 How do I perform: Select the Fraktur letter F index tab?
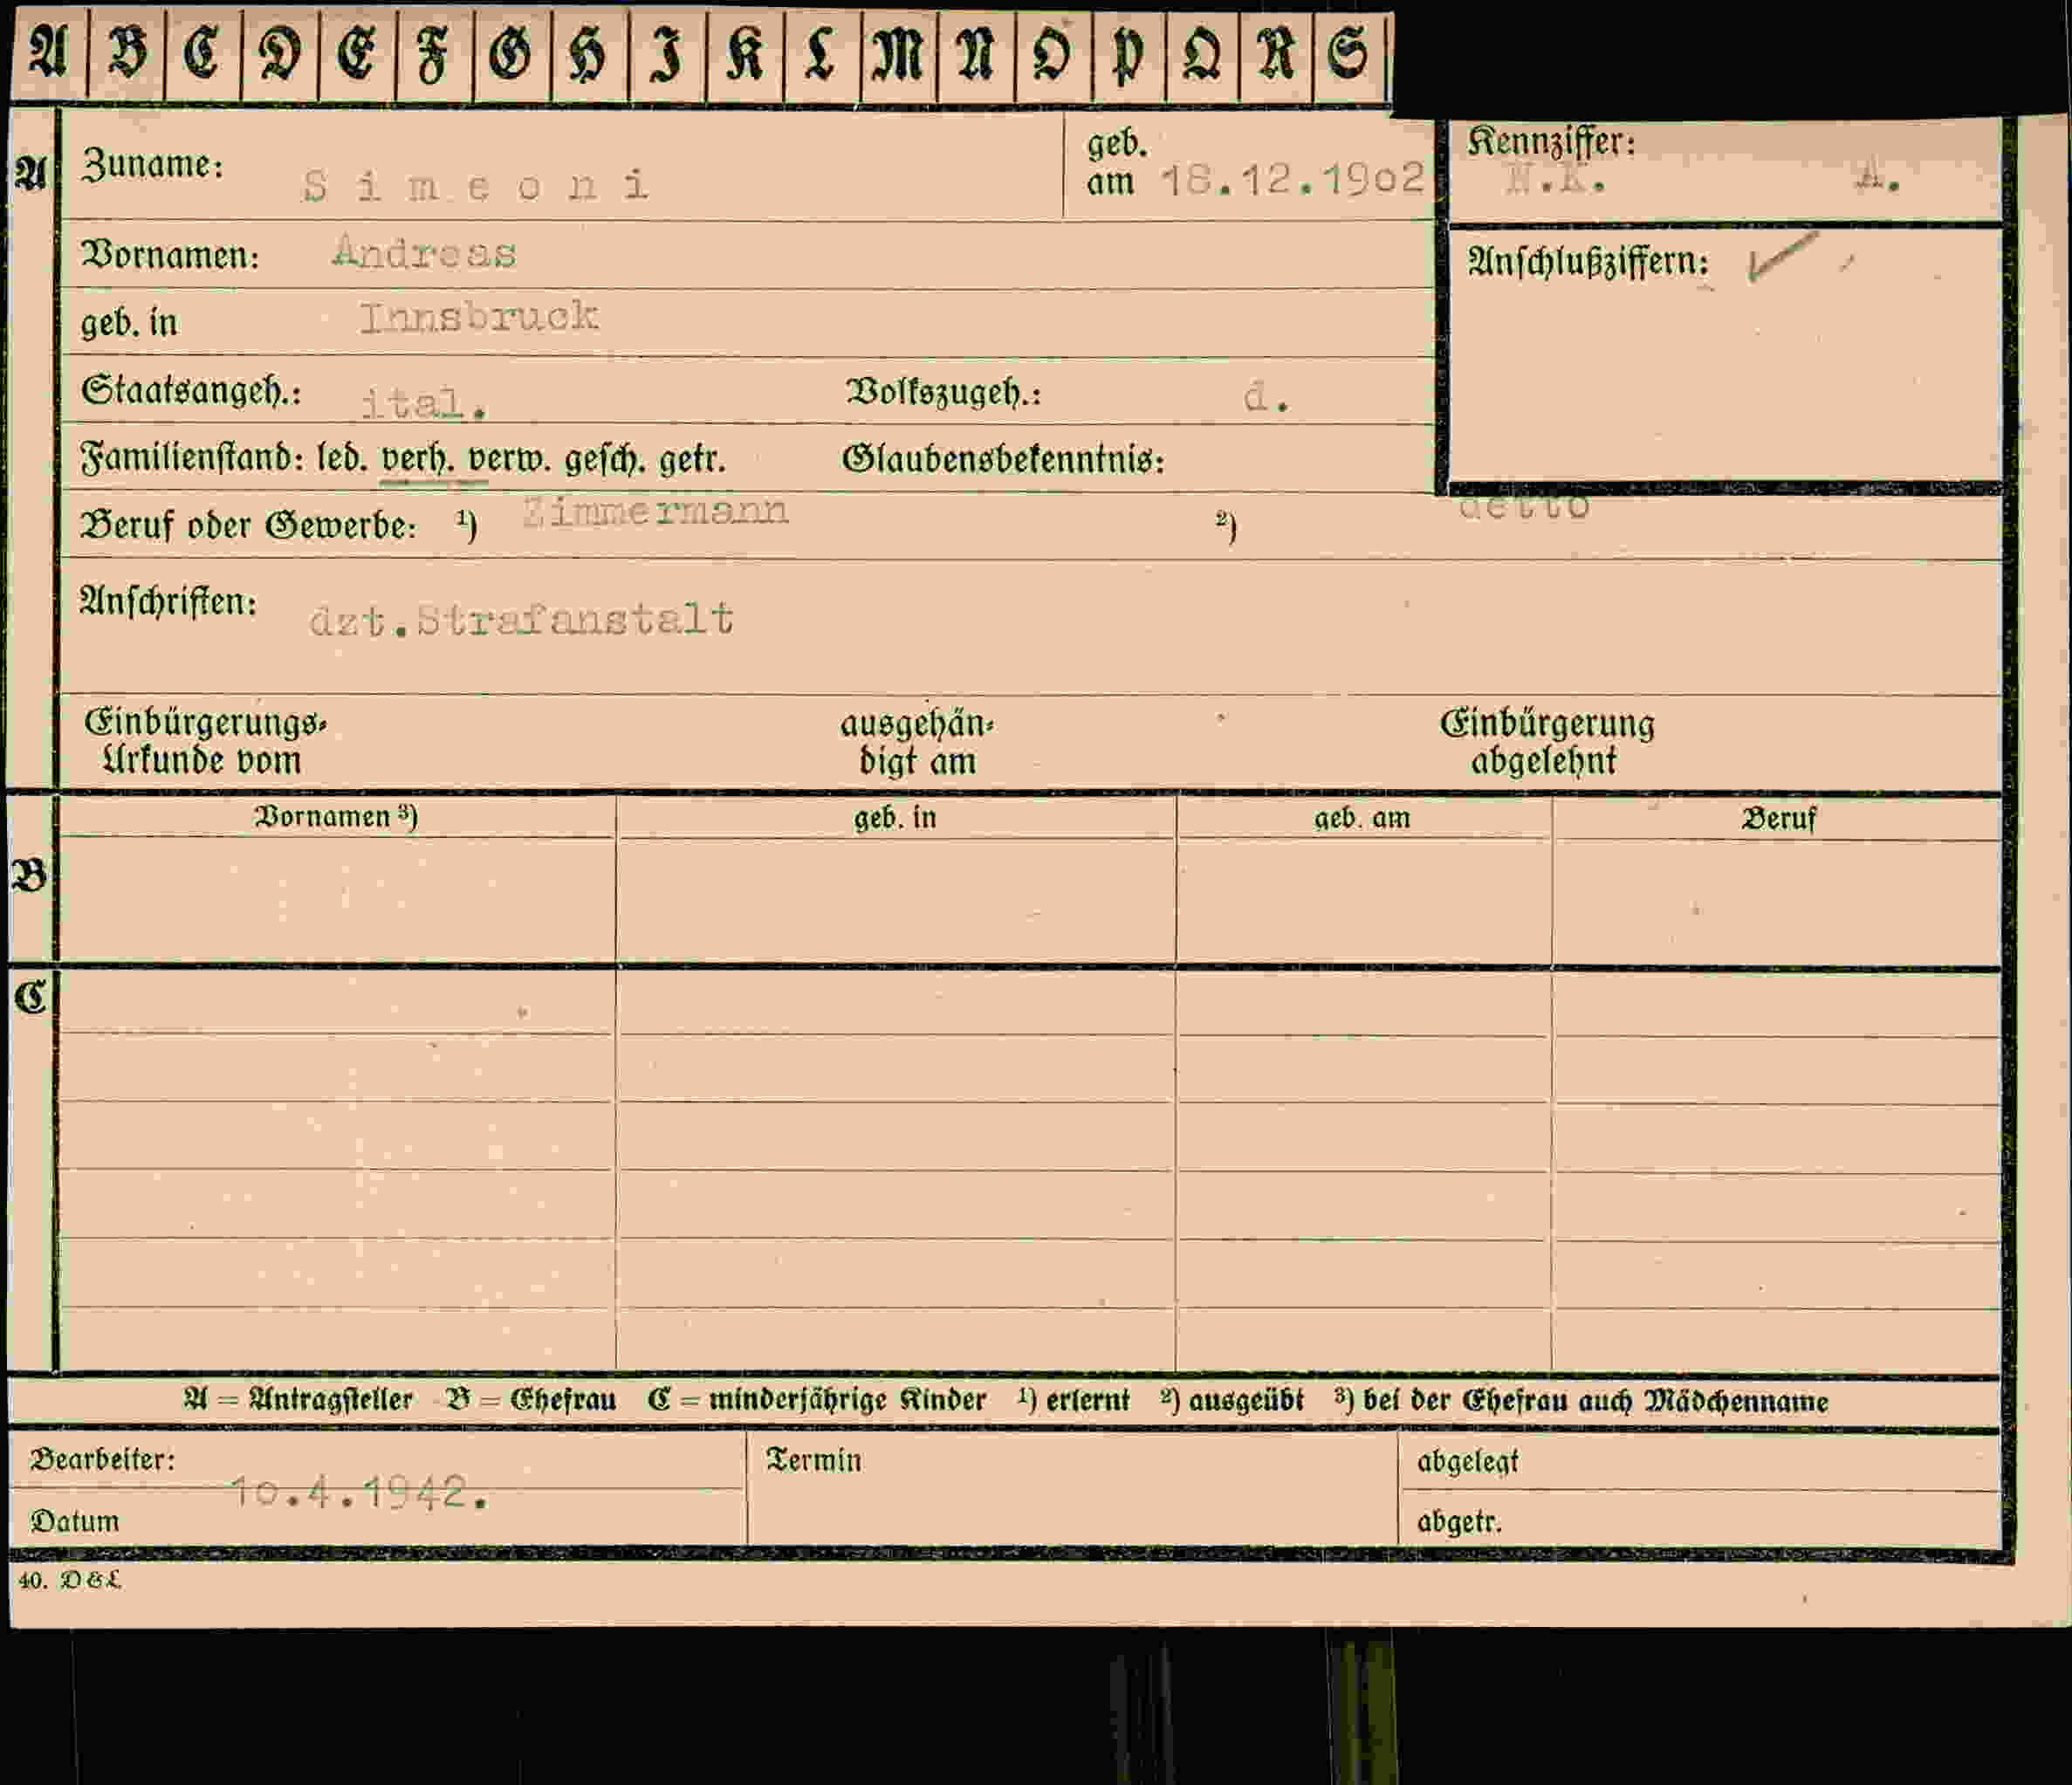click(434, 54)
